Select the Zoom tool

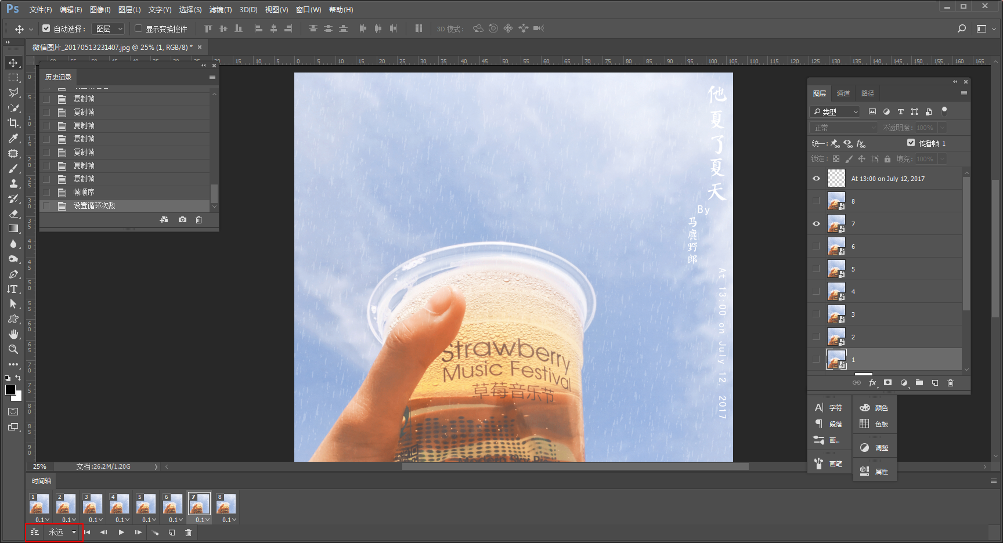click(13, 349)
